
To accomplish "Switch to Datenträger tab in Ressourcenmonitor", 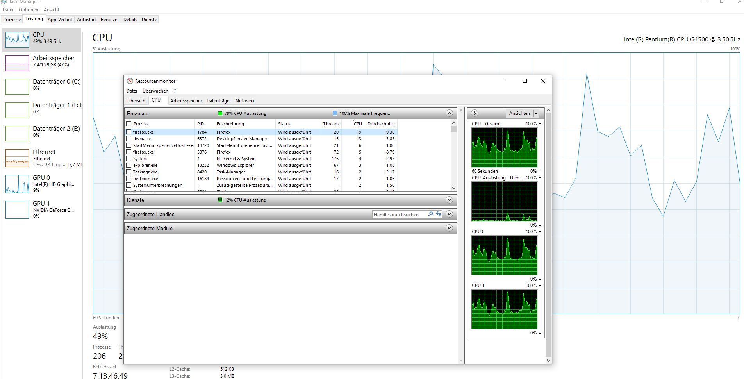I will point(219,101).
